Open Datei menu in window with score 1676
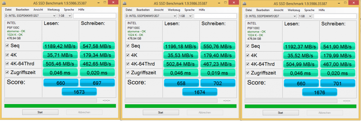 coord(249,10)
